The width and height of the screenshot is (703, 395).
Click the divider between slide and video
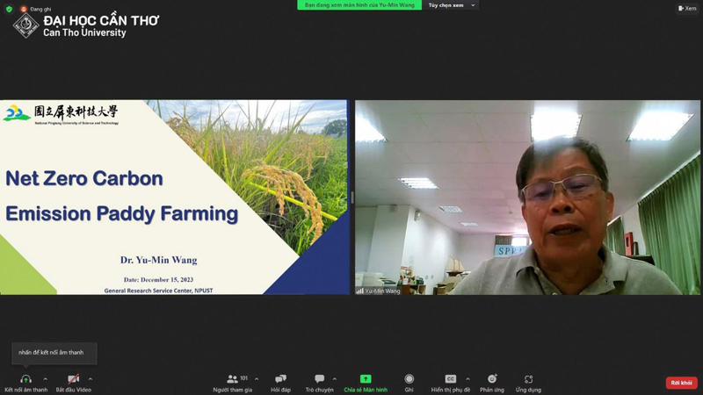pos(351,197)
